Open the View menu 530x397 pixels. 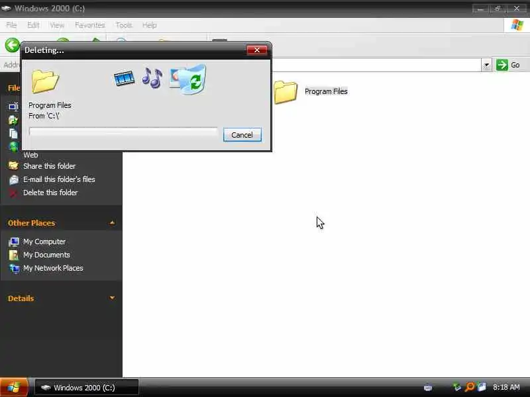(57, 25)
